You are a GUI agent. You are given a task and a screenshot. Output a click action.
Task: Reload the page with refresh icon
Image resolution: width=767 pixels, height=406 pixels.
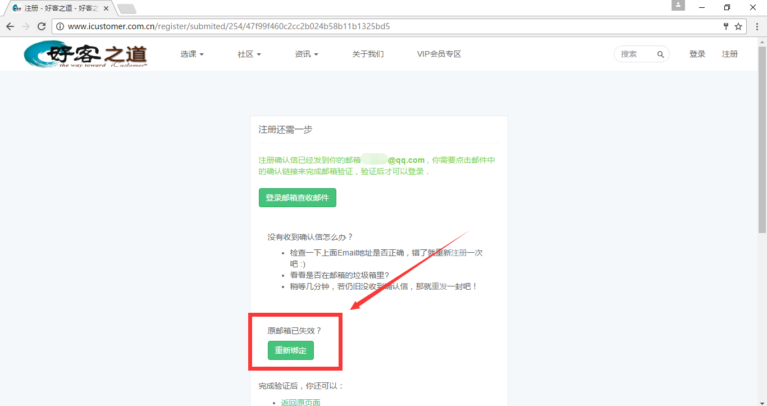[42, 26]
